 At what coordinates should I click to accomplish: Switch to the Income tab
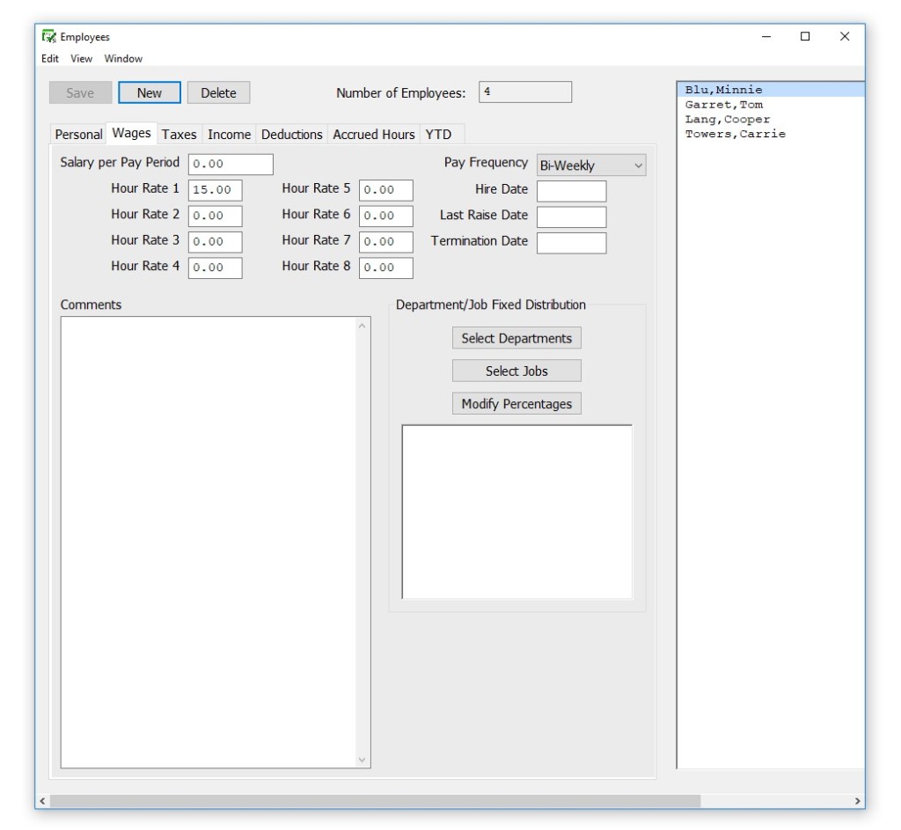coord(229,134)
